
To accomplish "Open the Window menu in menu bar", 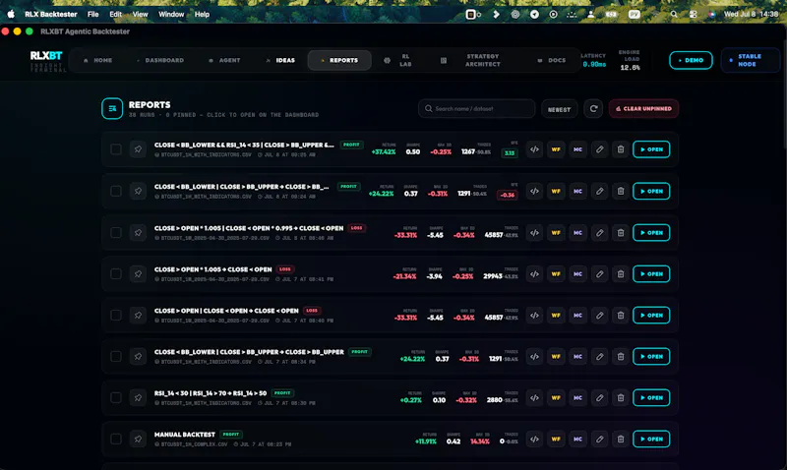I will pyautogui.click(x=171, y=14).
